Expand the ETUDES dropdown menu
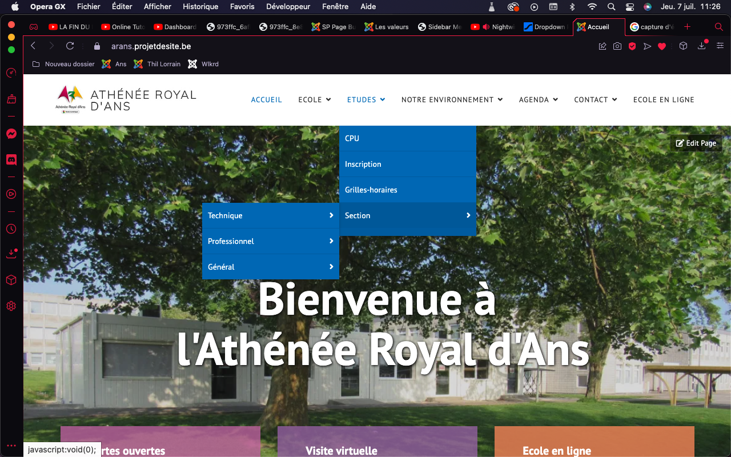731x457 pixels. 366,99
